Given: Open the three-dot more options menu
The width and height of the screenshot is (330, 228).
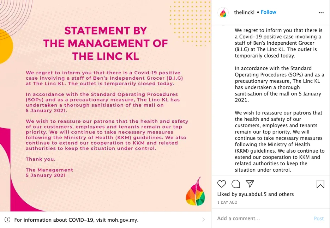Looking at the screenshot, I should click(x=321, y=13).
